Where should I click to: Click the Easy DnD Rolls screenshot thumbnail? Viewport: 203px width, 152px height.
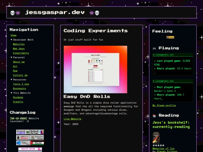click(95, 69)
